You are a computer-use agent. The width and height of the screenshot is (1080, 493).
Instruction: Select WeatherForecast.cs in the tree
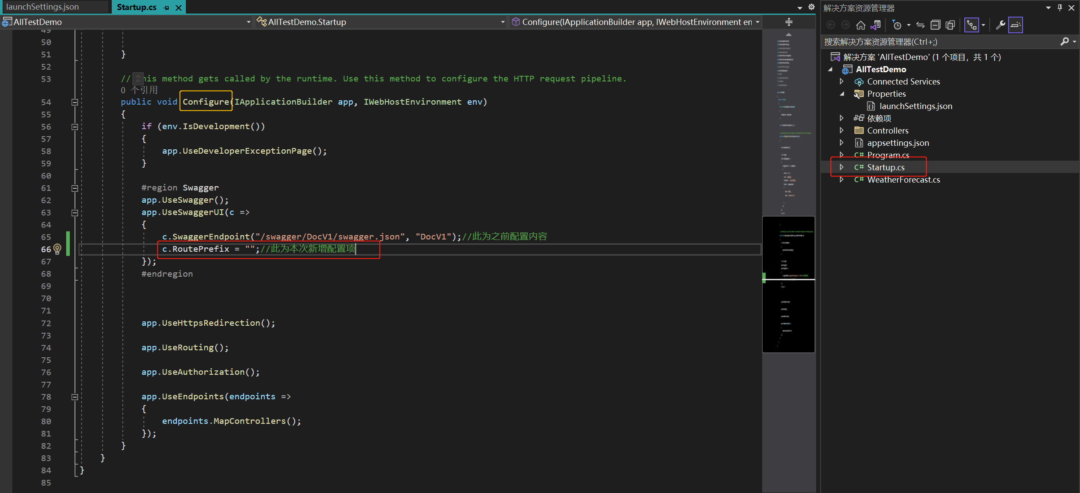903,180
